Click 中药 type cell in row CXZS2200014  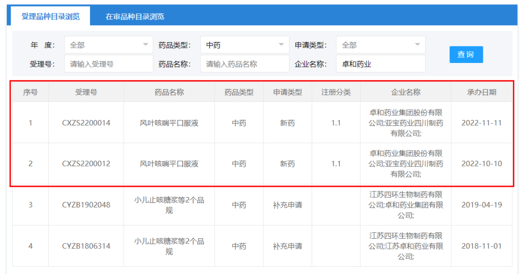tap(239, 123)
